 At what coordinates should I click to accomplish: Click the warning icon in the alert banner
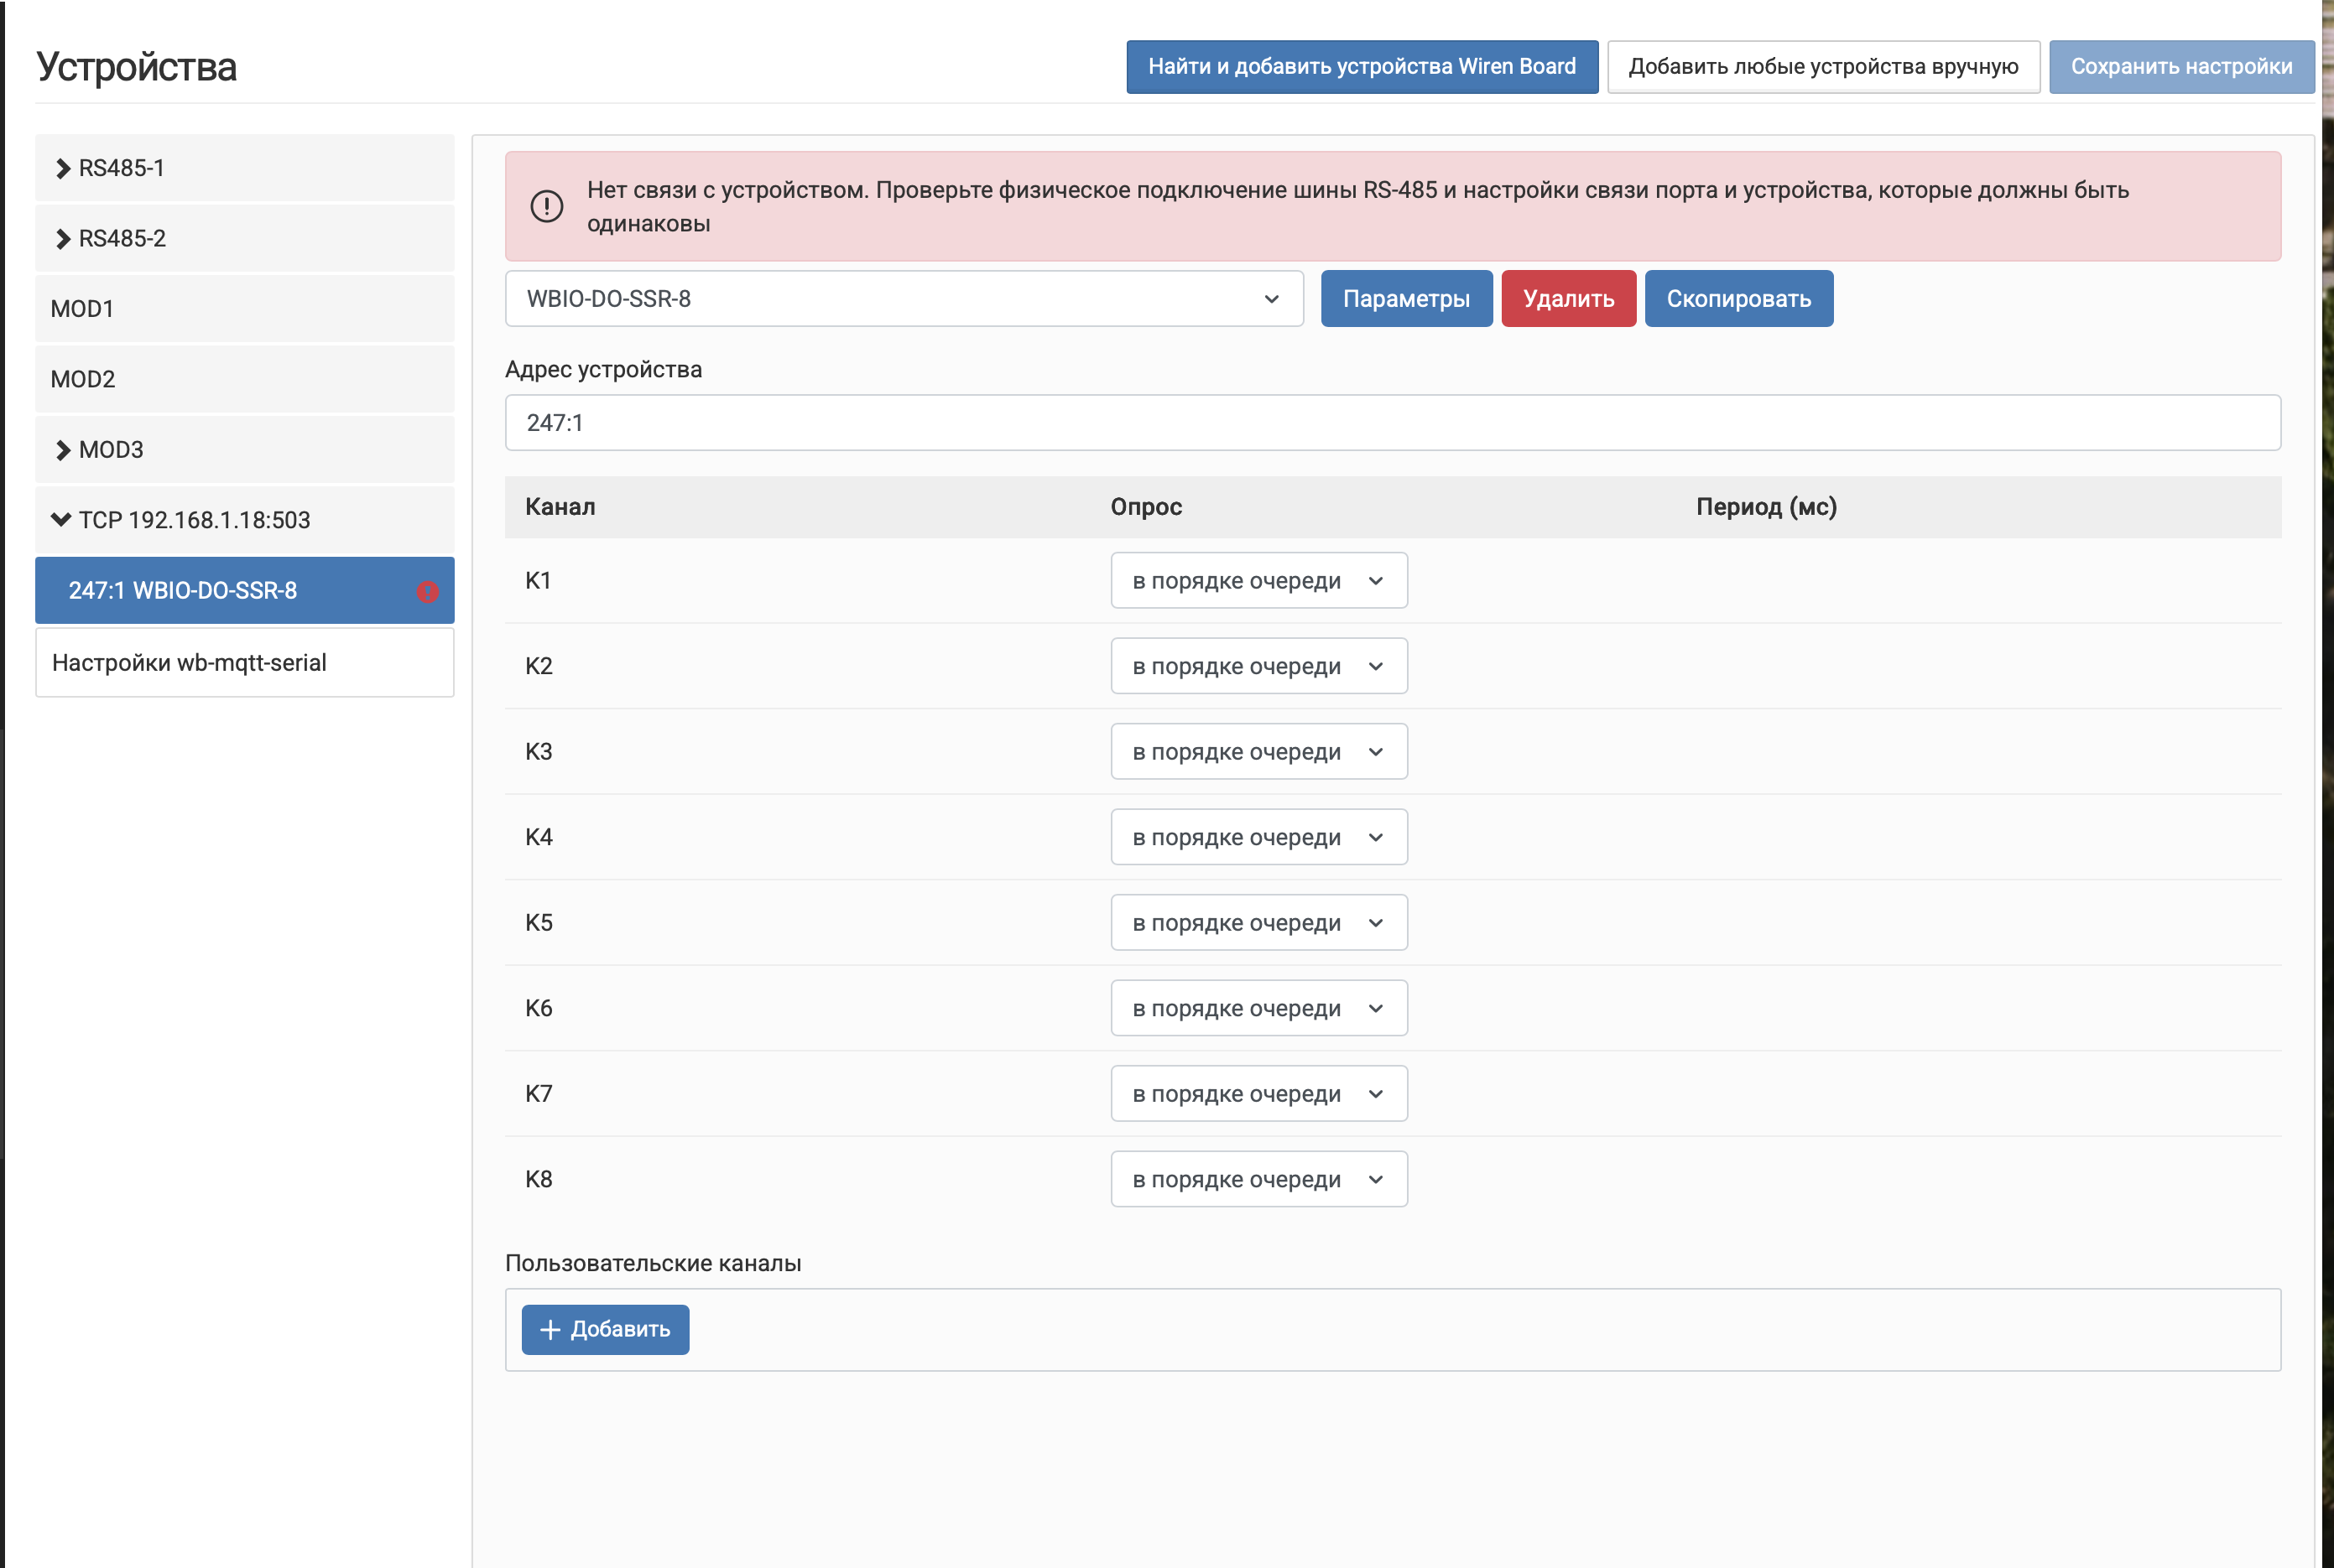(546, 207)
